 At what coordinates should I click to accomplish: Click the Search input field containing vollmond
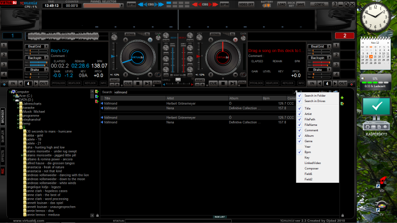click(203, 92)
